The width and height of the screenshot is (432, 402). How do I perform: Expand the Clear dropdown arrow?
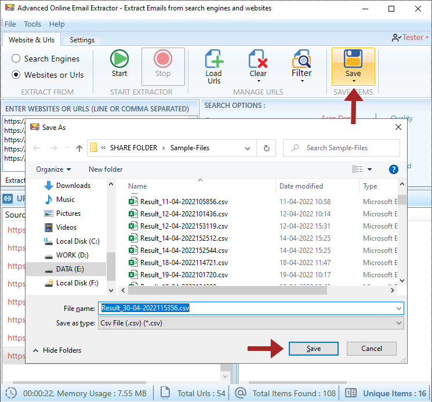coord(259,81)
